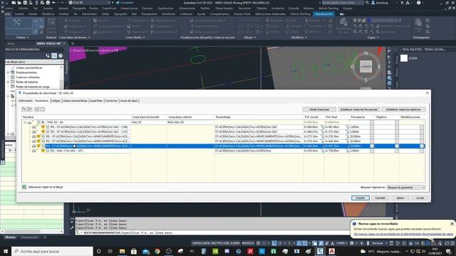Click the Frecuencia box of the highlighted row
The image size is (456, 256).
[x=372, y=146]
